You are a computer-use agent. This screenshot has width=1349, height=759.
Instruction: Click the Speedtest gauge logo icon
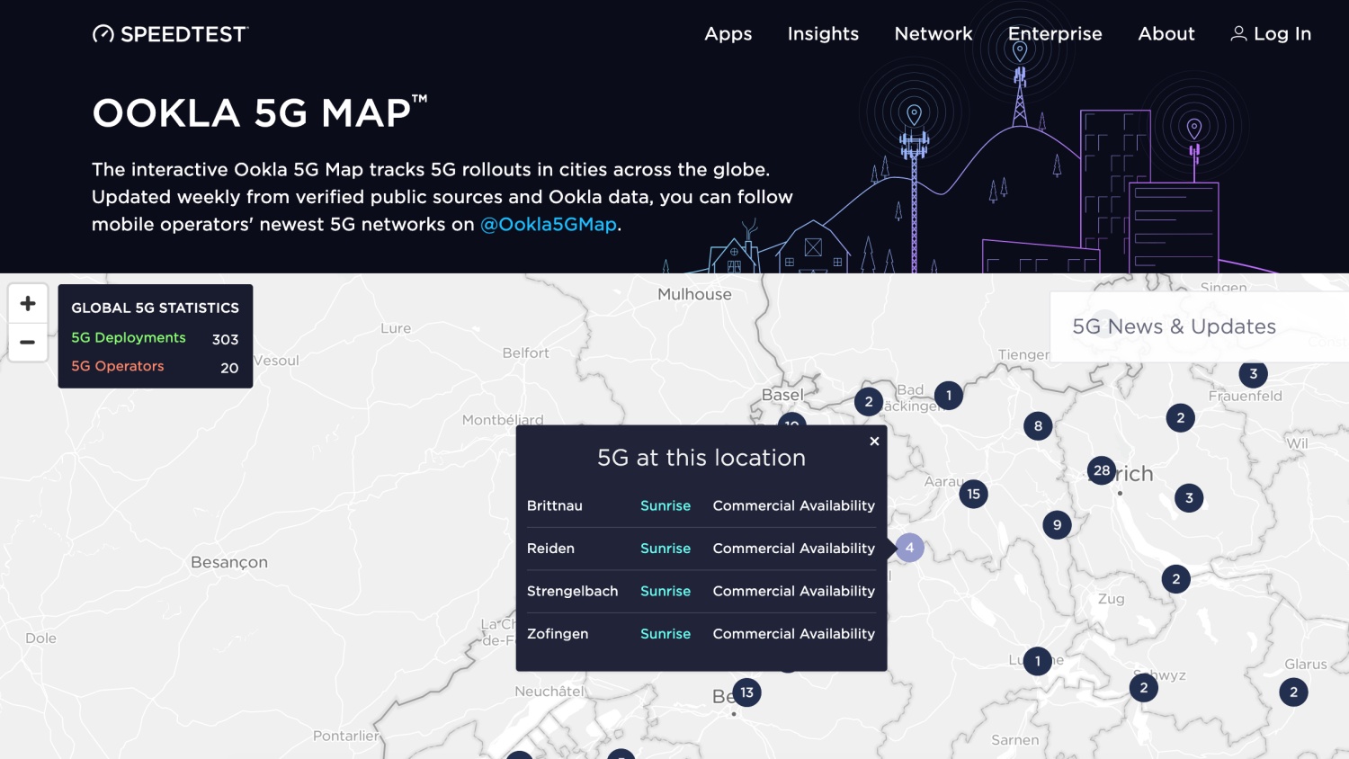pyautogui.click(x=103, y=33)
